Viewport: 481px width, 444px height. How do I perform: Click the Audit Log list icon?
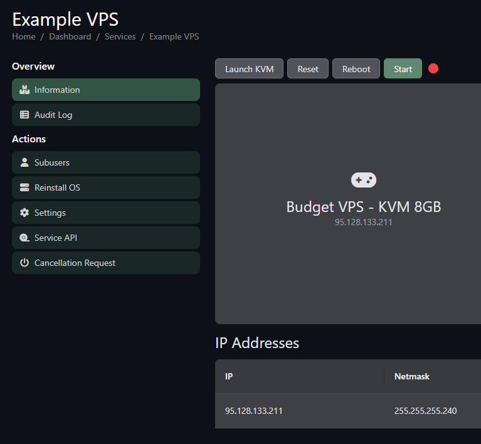(x=24, y=115)
